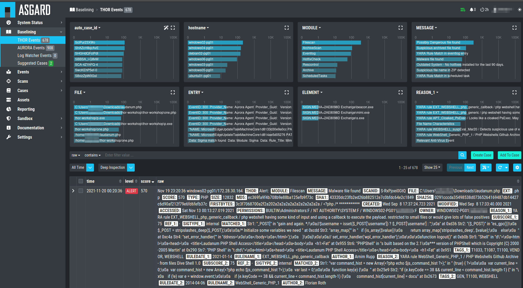Open the All Time range dropdown arrow

tap(90, 167)
